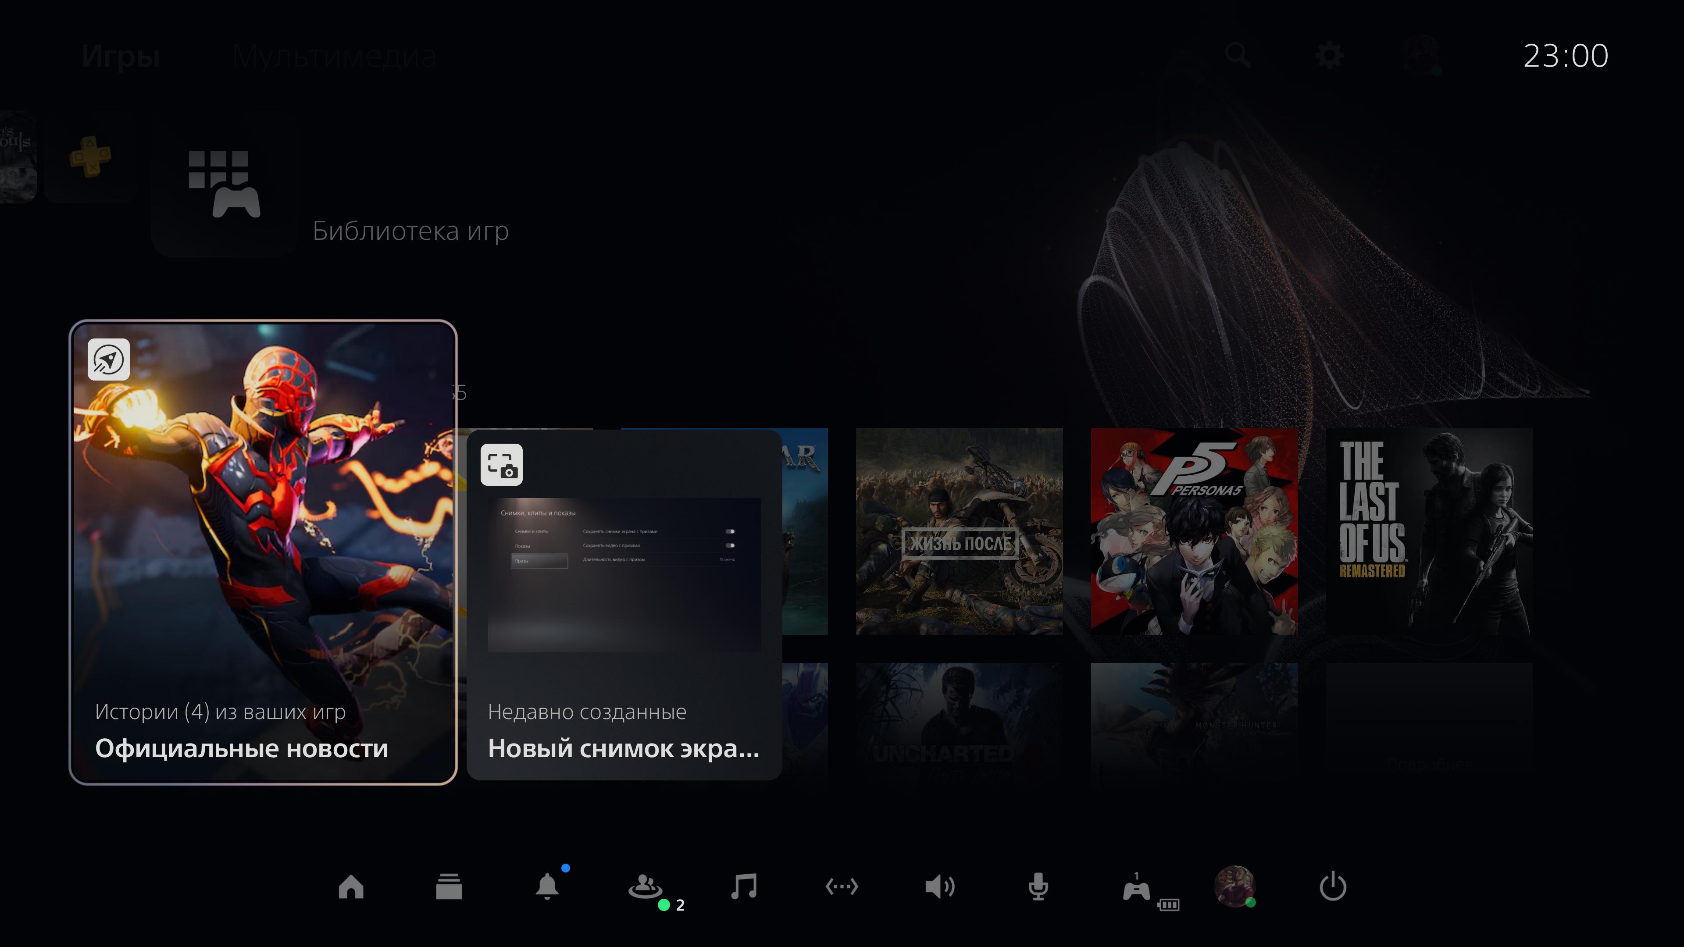Open the new screenshot card

[x=624, y=605]
